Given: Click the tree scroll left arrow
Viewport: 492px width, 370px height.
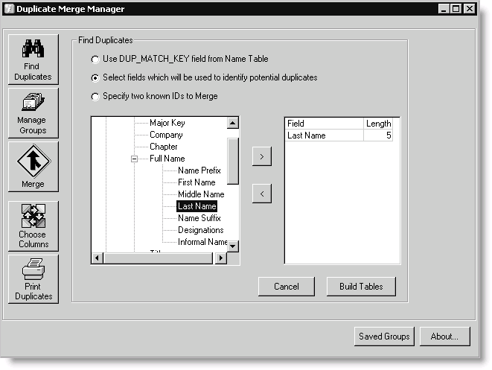Looking at the screenshot, I should point(98,258).
